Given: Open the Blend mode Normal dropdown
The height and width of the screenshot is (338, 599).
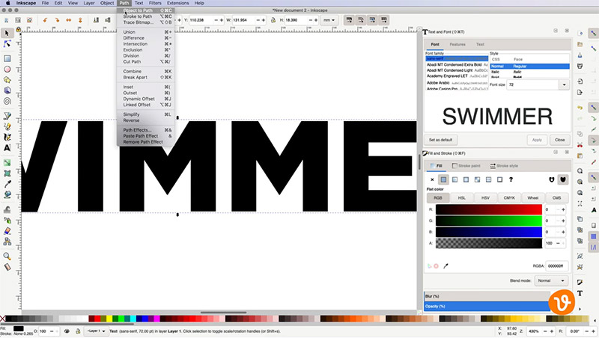Looking at the screenshot, I should coord(551,280).
